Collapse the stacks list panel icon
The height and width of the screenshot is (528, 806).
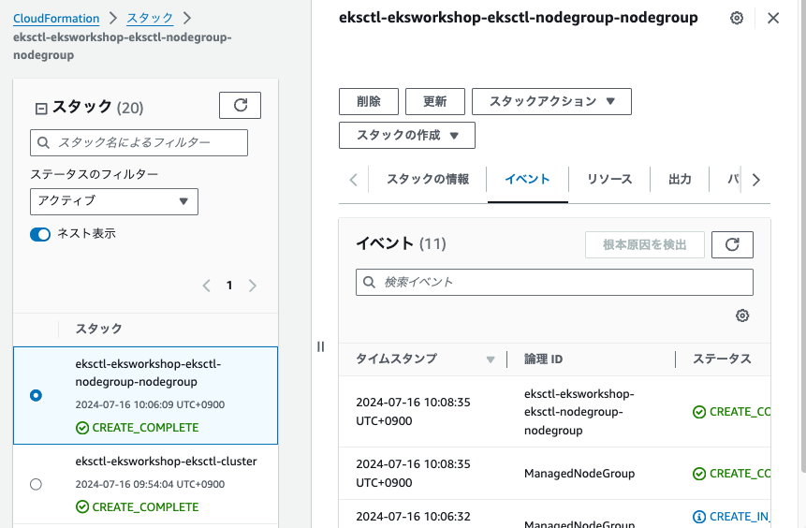[x=41, y=108]
